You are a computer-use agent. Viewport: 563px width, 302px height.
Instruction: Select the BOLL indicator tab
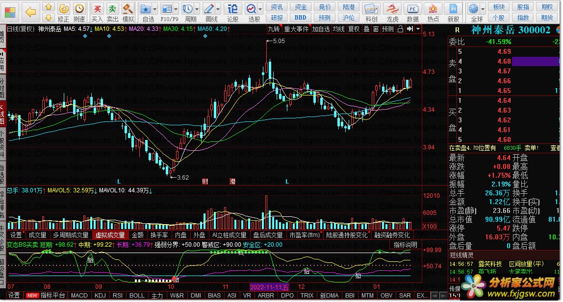coord(137,296)
